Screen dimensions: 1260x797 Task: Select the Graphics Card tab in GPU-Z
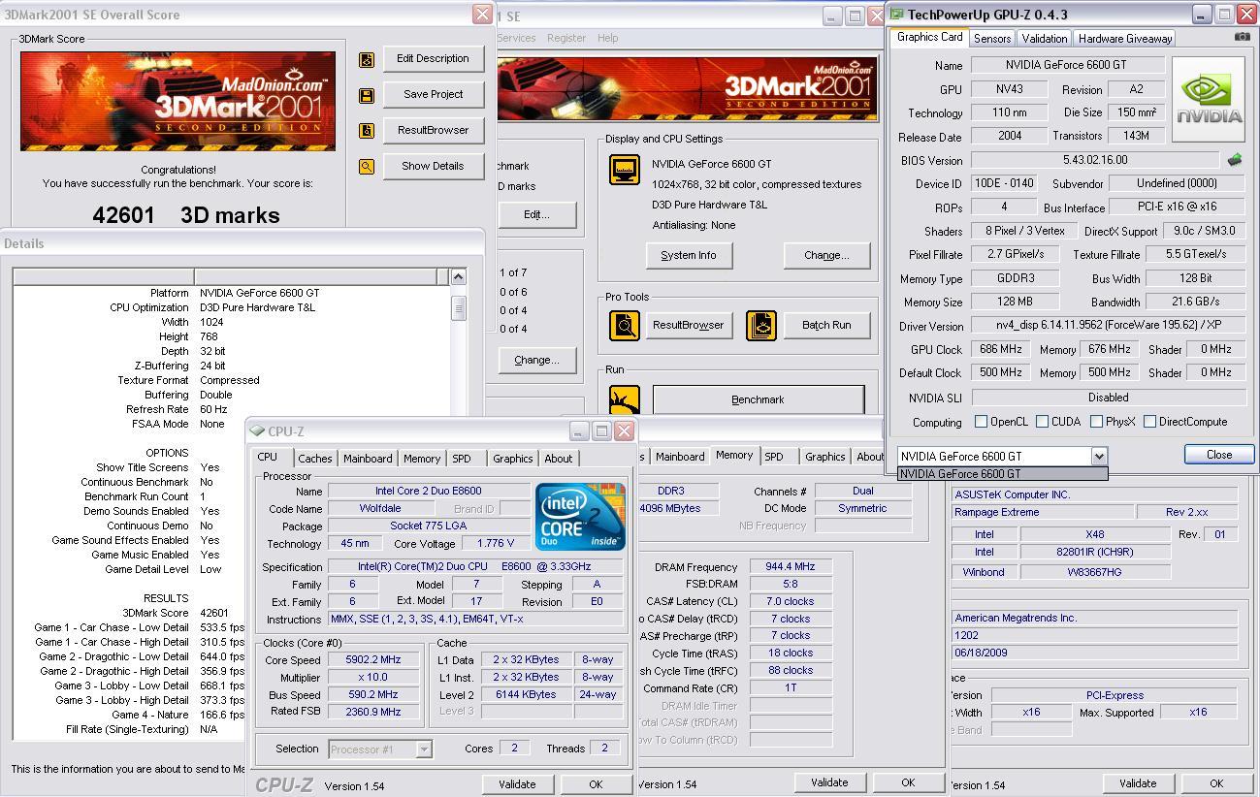coord(929,37)
